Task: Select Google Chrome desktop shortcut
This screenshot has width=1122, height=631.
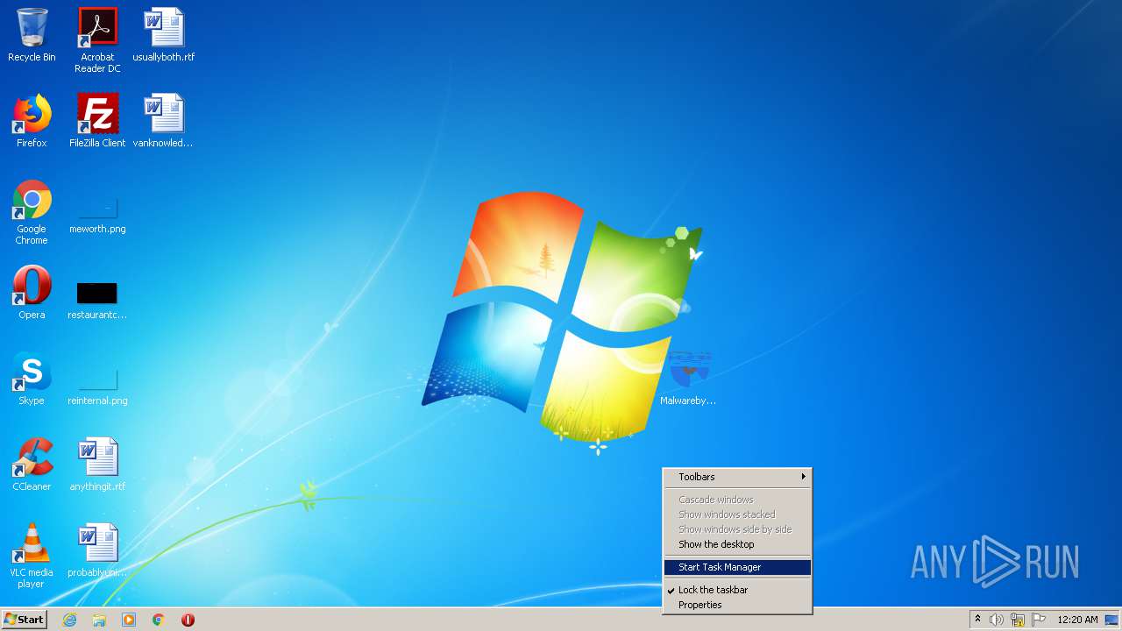Action: [x=32, y=212]
